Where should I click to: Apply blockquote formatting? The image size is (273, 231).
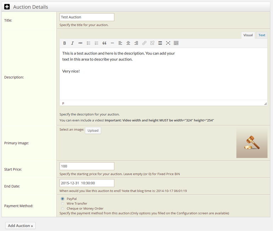104,43
